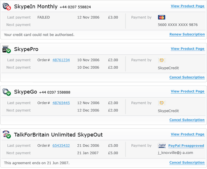Open order number 48761234
The width and height of the screenshot is (207, 169).
[x=61, y=60]
